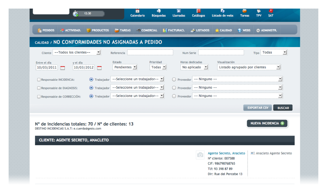Open the WEBS menu
Image resolution: width=327 pixels, height=193 pixels.
point(244,30)
